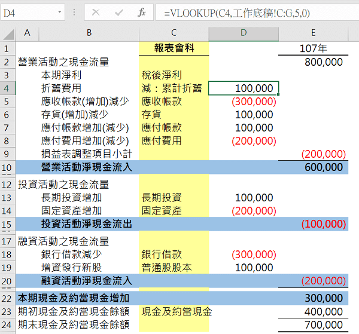Click the 營業活動之現金流量 cell
Screen dimensions: 359x334
point(63,62)
